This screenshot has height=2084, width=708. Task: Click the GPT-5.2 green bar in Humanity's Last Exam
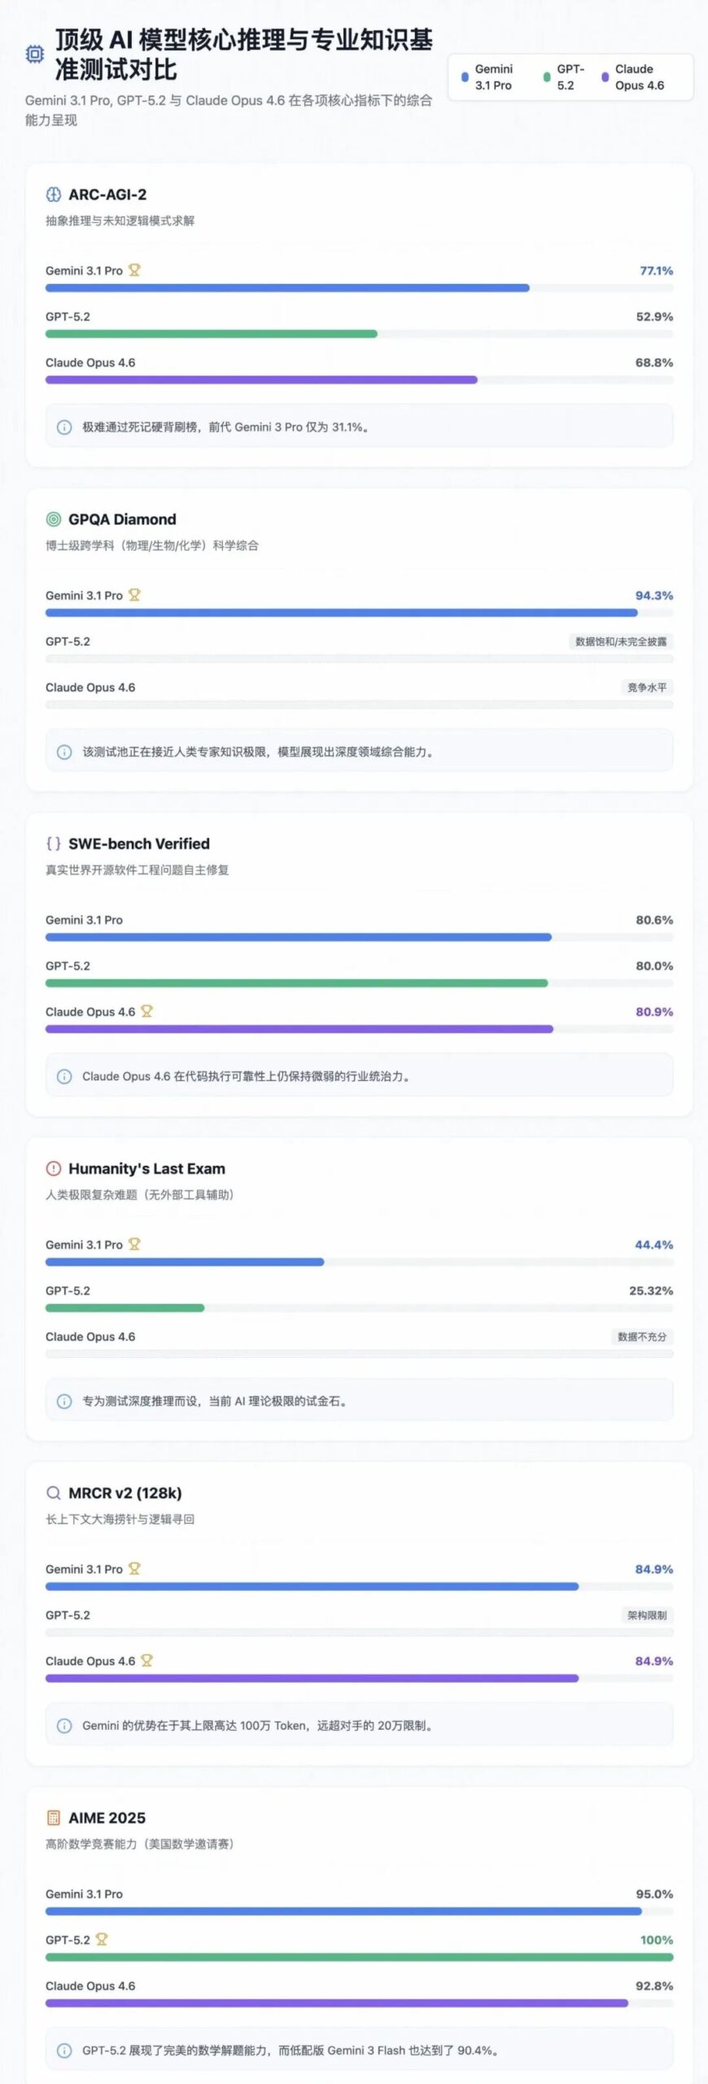[x=125, y=1308]
